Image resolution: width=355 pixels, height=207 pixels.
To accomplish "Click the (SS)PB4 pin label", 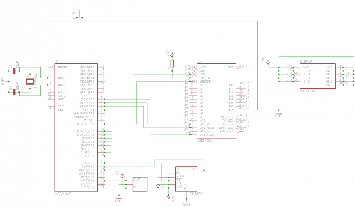I will click(88, 110).
